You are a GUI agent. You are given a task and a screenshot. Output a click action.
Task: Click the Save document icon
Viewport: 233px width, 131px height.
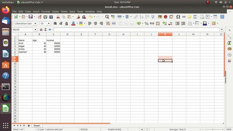pos(31,17)
